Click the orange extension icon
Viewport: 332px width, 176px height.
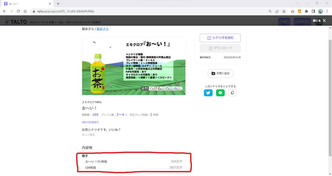click(x=299, y=11)
